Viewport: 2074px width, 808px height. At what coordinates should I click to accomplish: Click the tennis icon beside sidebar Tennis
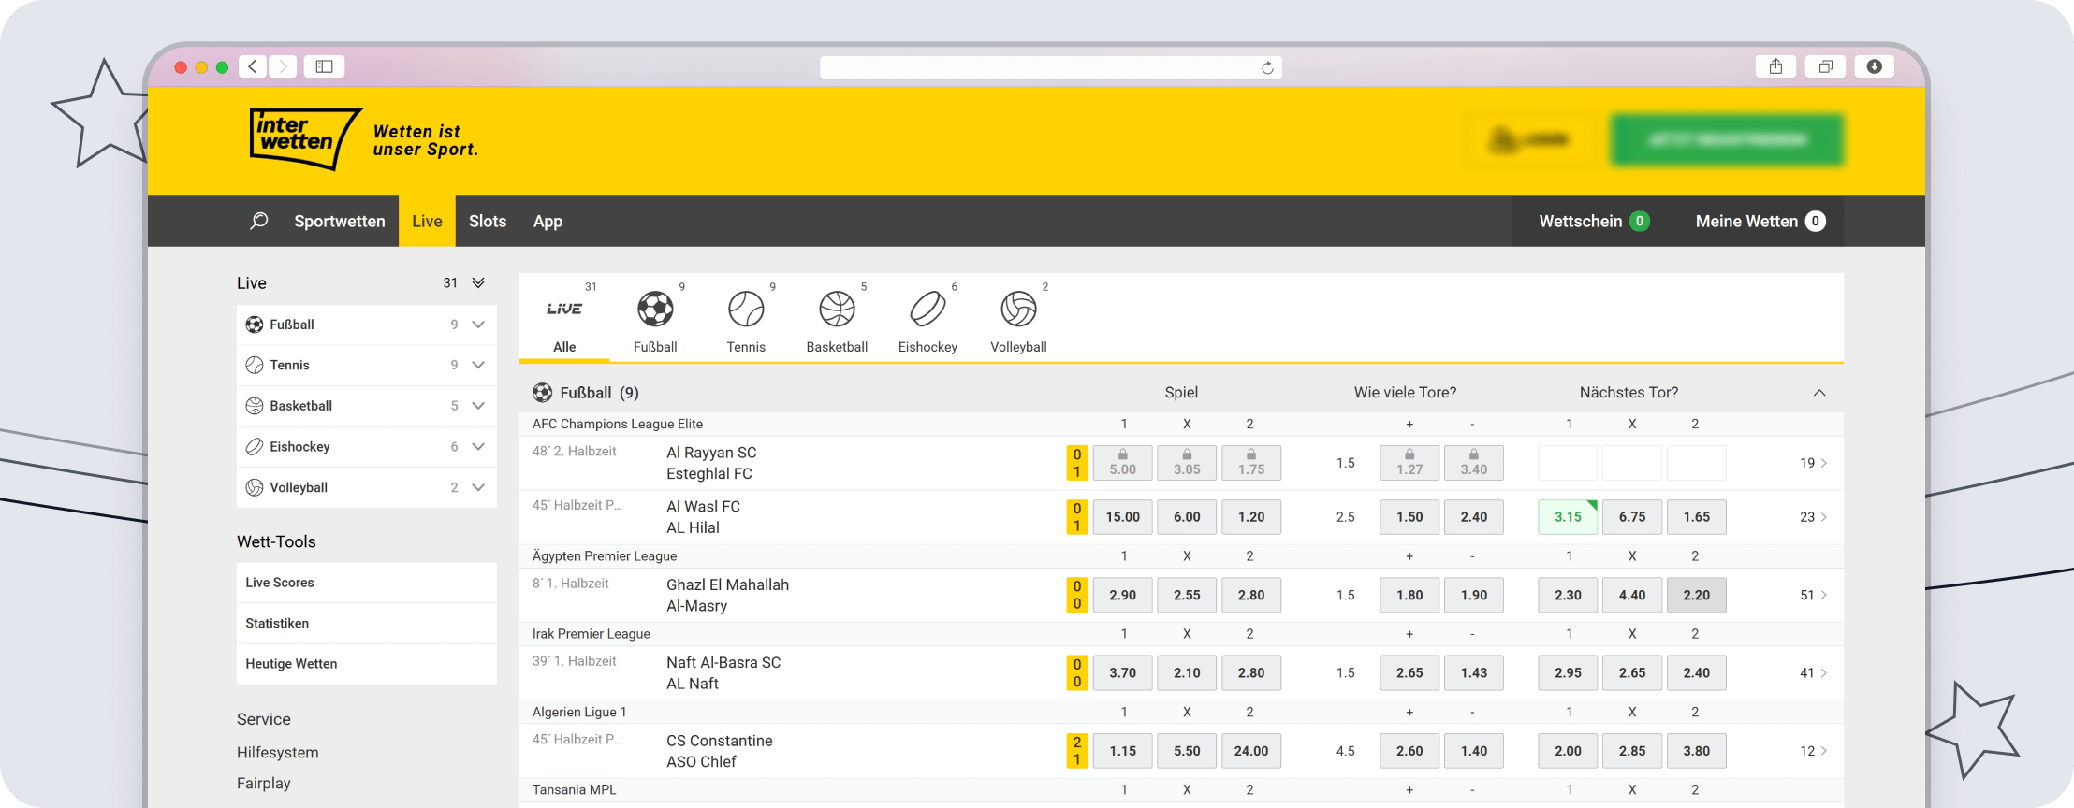pyautogui.click(x=255, y=365)
